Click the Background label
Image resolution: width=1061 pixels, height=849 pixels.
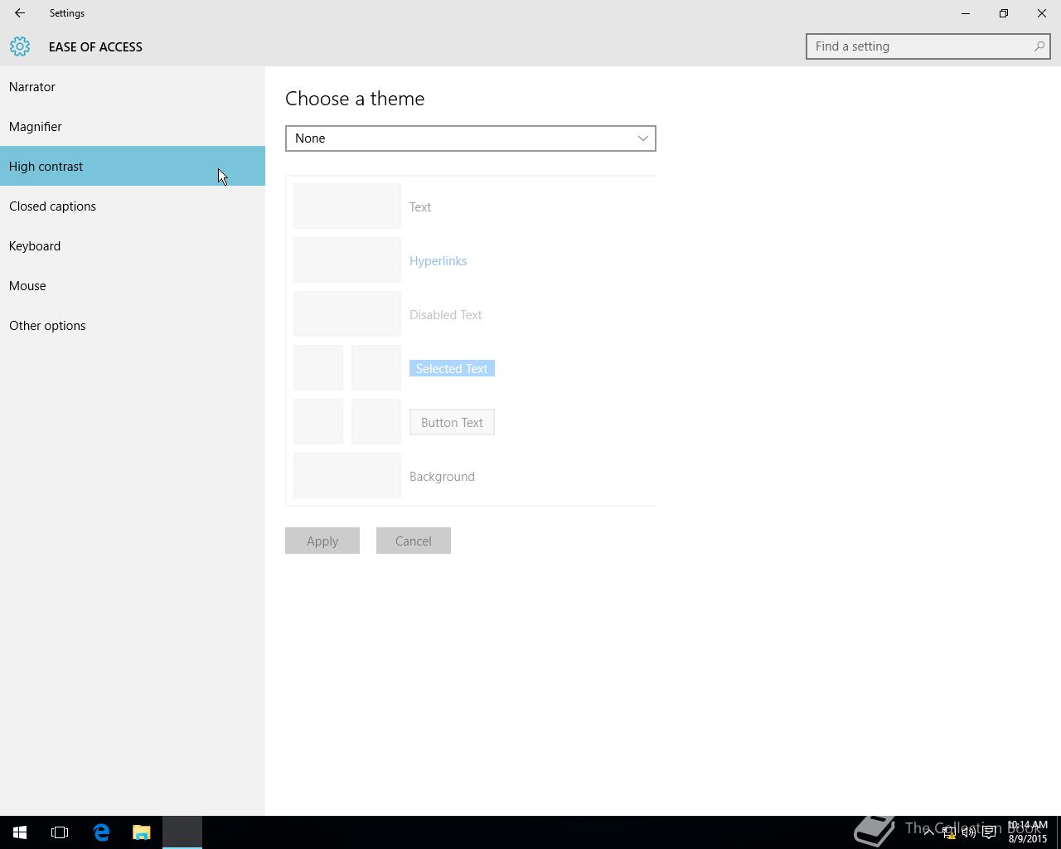click(x=442, y=476)
